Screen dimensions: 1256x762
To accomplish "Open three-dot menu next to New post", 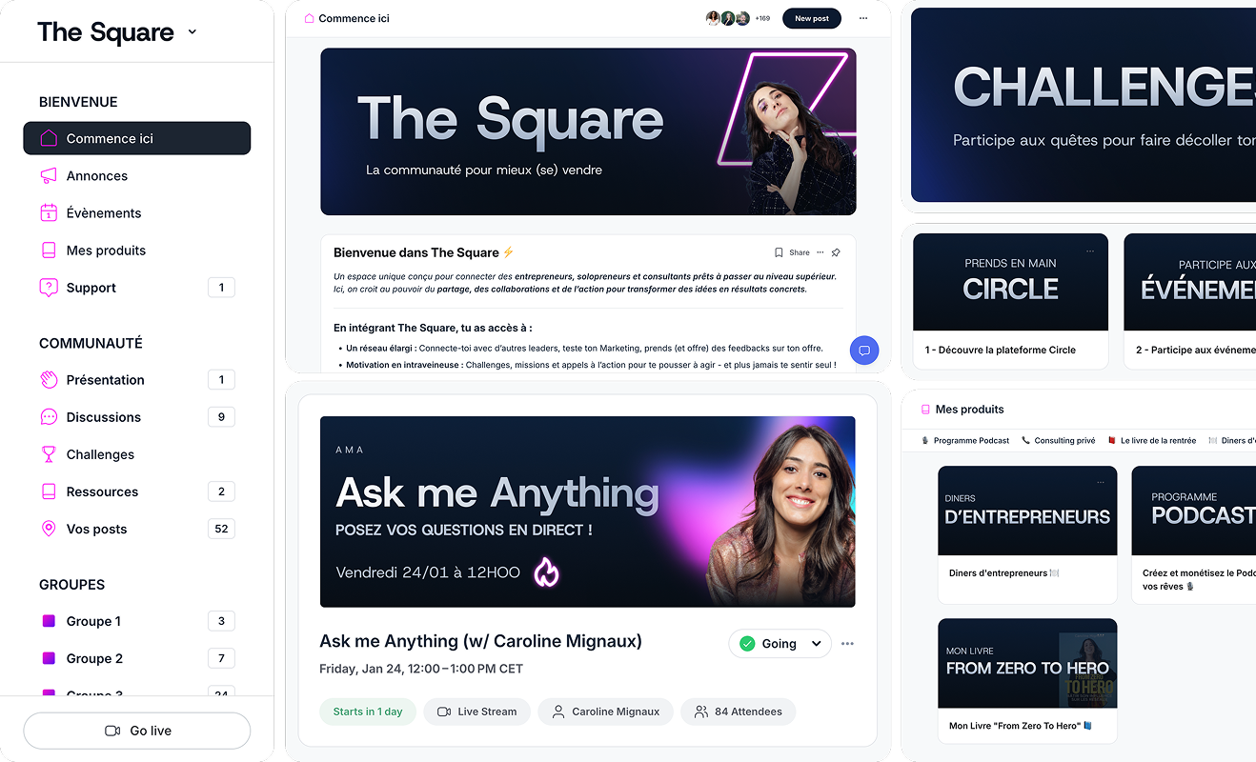I will click(863, 18).
